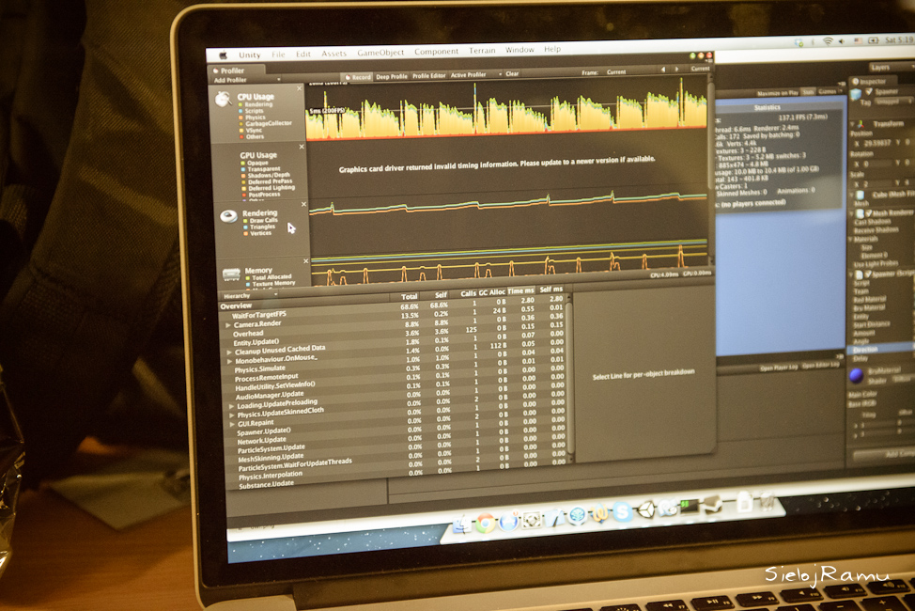Click Open Editor Log button
This screenshot has width=915, height=611.
pos(820,365)
